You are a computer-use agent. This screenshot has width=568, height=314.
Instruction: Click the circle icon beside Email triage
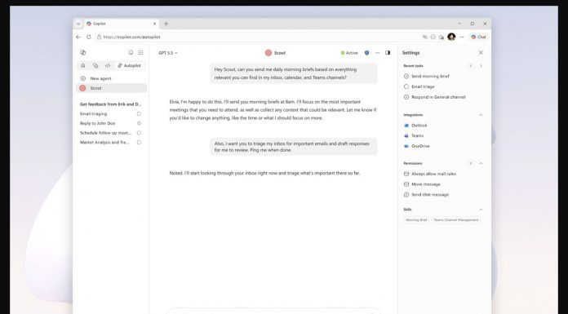[x=406, y=86]
